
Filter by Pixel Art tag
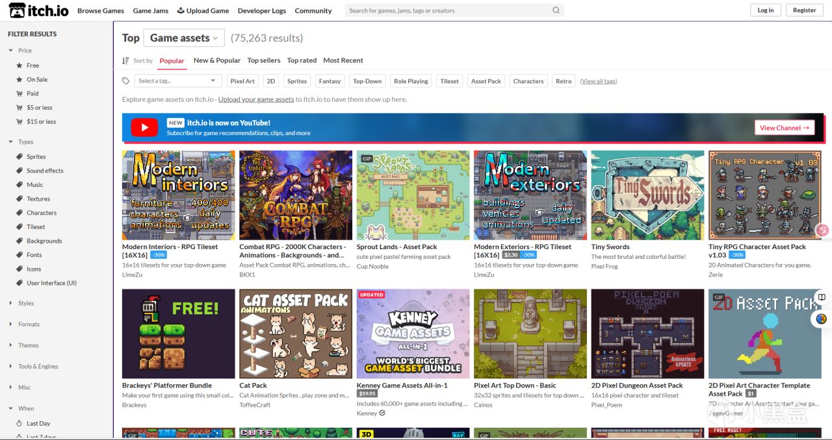[x=242, y=81]
